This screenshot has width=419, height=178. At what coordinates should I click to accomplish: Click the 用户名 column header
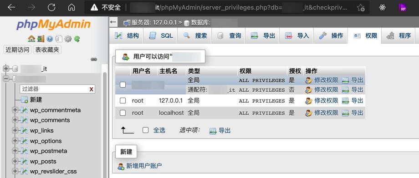pyautogui.click(x=141, y=71)
